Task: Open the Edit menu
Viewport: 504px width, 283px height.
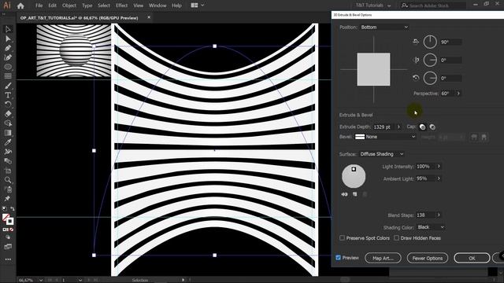Action: coord(52,6)
